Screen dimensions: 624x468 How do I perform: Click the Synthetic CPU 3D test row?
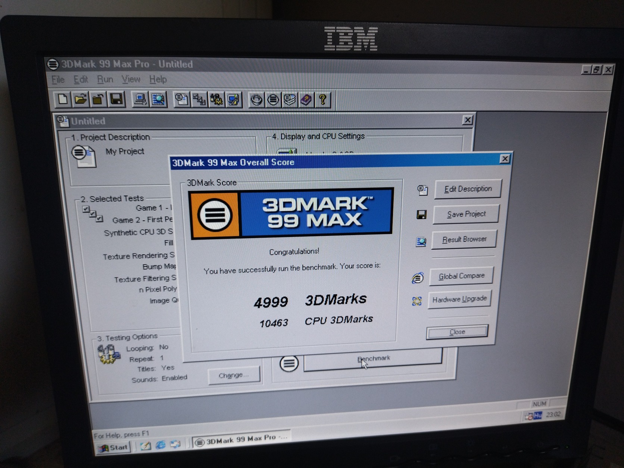coord(138,232)
